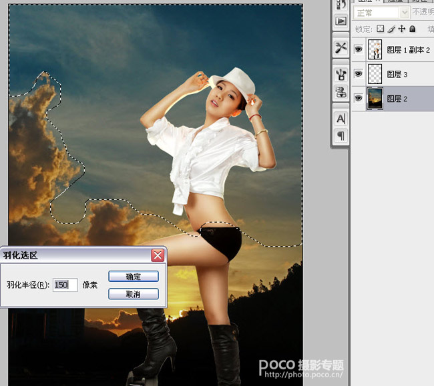Click the 羽化半径 input field
434x386 pixels.
pyautogui.click(x=65, y=285)
